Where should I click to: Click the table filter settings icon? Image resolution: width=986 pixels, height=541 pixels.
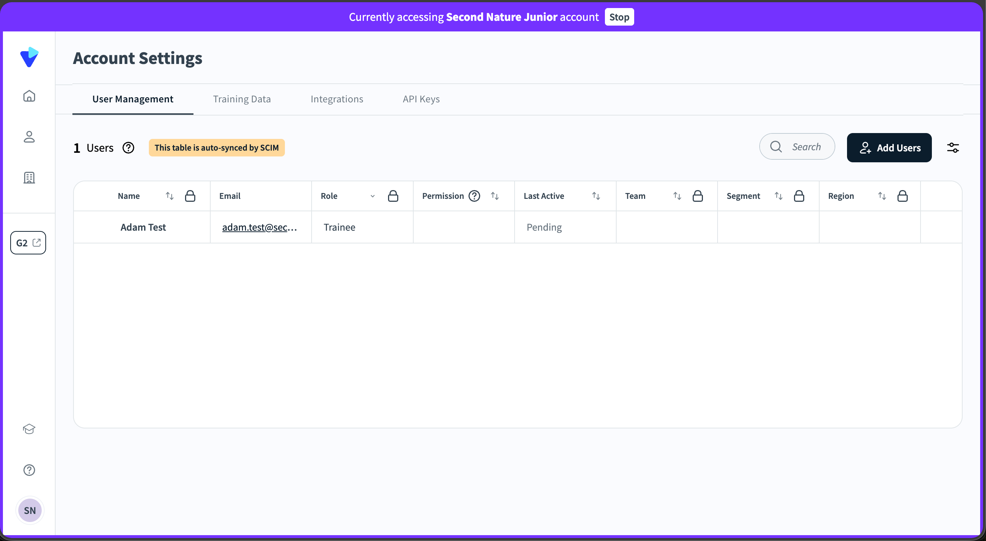953,148
